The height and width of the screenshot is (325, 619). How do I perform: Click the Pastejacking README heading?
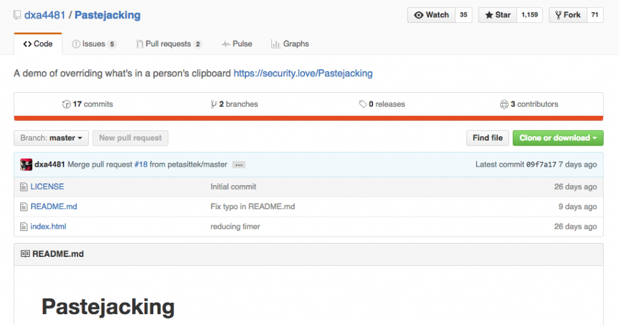tap(108, 307)
